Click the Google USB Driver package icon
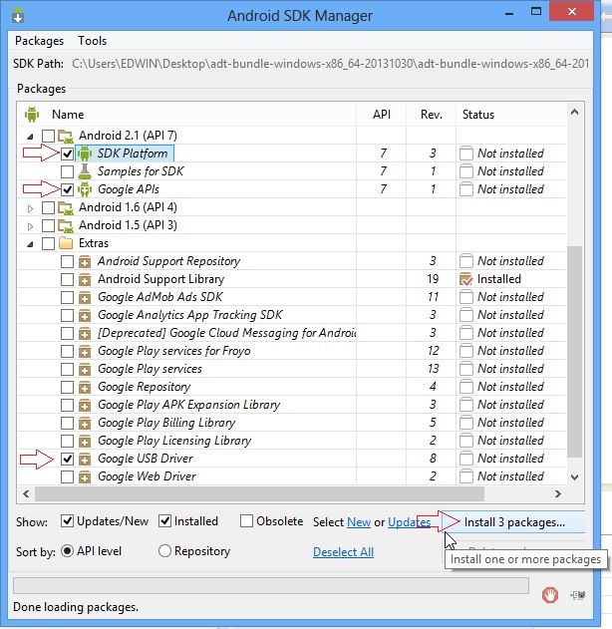Viewport: 612px width, 629px height. click(84, 460)
